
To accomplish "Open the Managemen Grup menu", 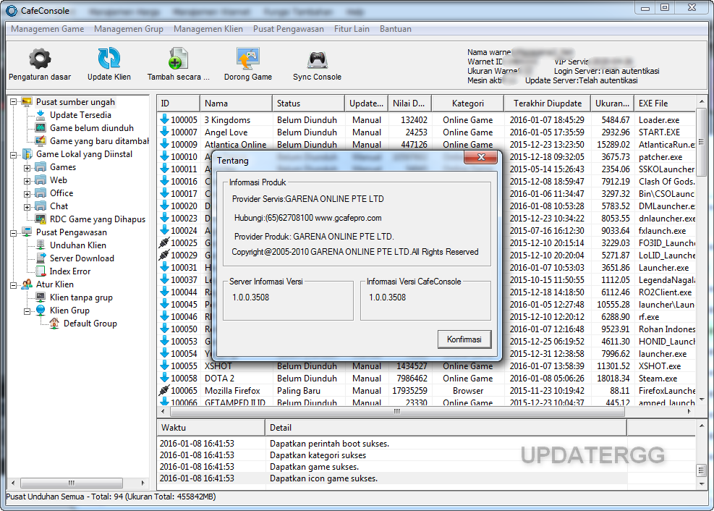I will click(129, 29).
